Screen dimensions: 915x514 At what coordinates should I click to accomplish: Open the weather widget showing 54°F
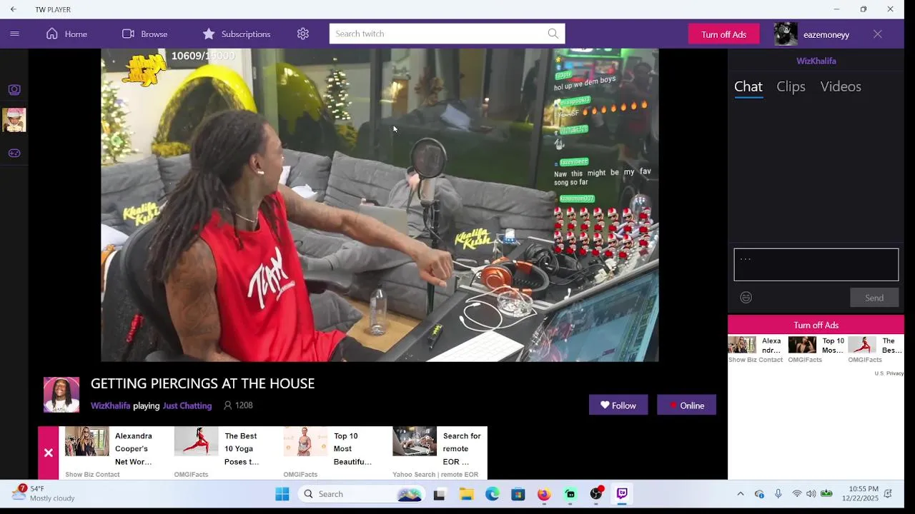(x=43, y=493)
